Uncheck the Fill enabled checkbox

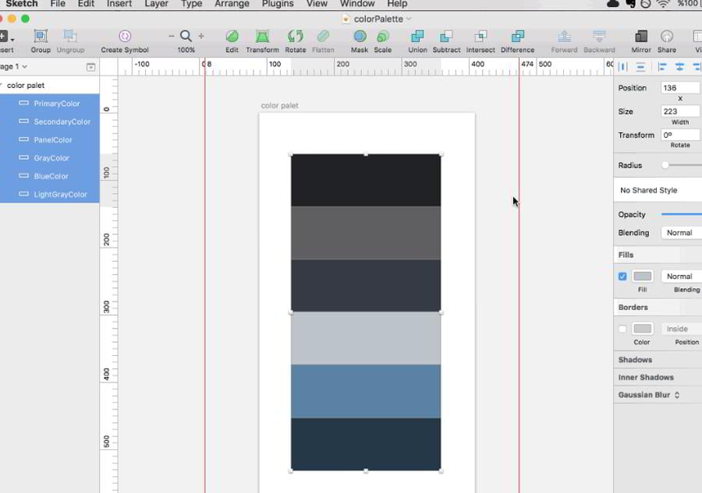(622, 276)
